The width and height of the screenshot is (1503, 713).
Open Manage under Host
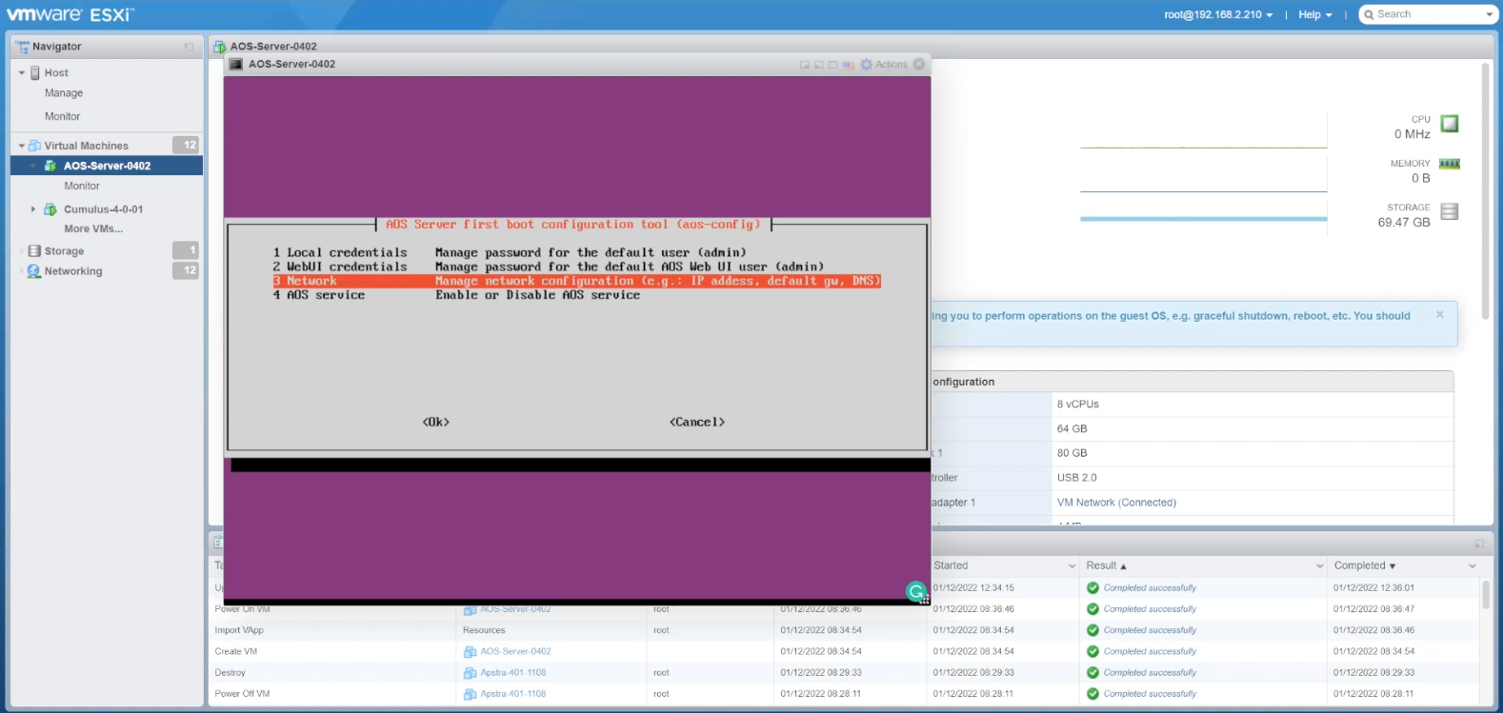64,93
